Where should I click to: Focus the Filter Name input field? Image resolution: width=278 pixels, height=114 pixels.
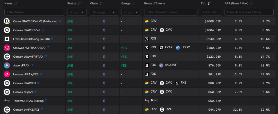click(x=34, y=12)
